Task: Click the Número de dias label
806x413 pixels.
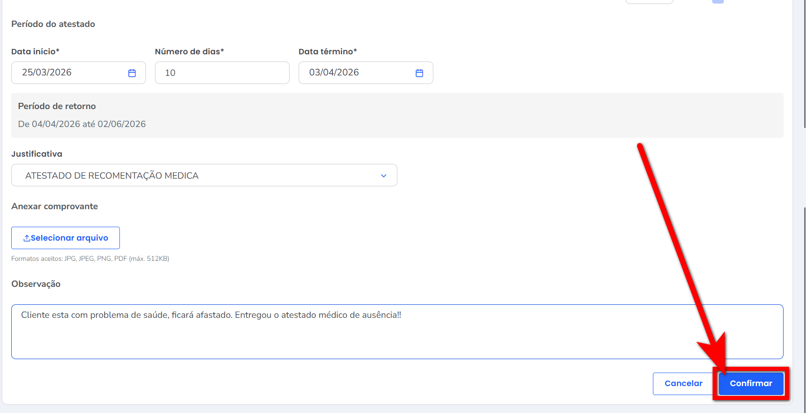Action: coord(189,52)
